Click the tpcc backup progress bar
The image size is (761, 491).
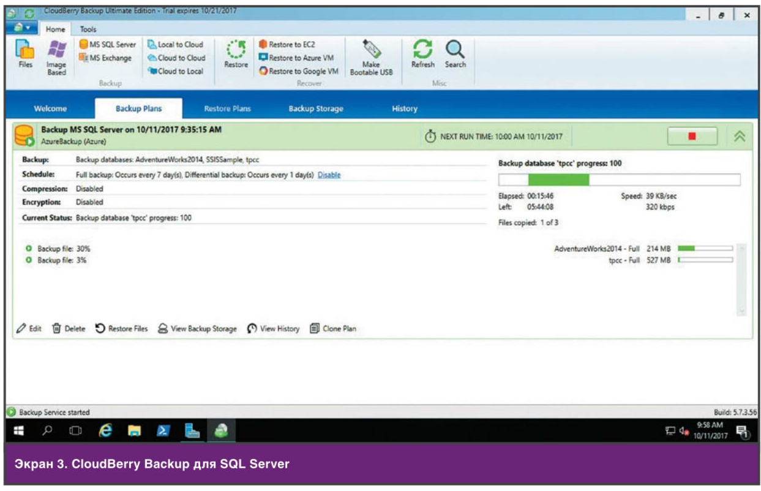(619, 180)
